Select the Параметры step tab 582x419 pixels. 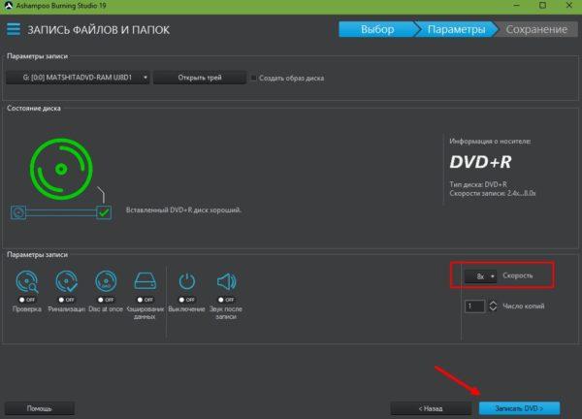click(456, 29)
